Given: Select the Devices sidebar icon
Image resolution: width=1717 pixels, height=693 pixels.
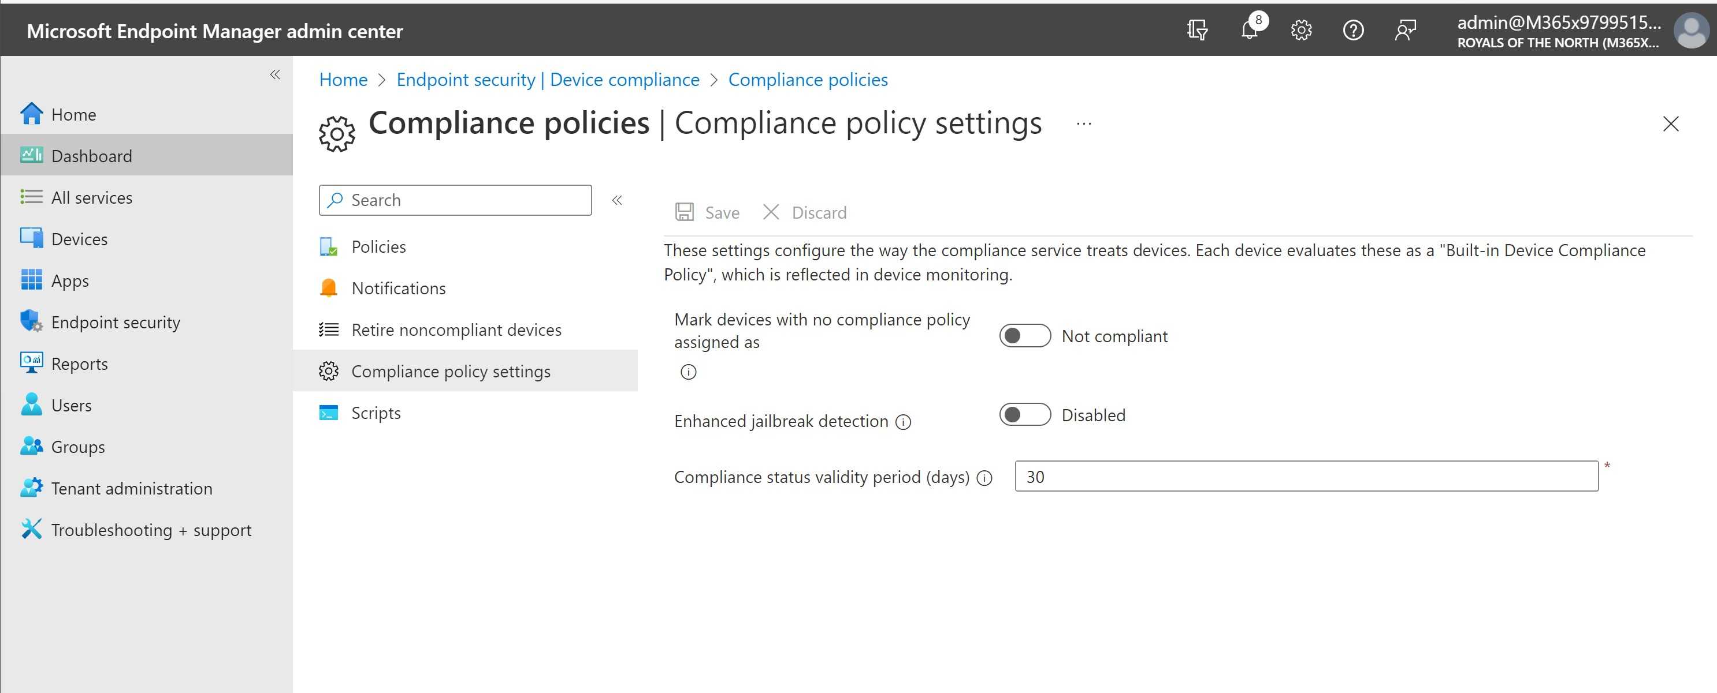Looking at the screenshot, I should [x=31, y=238].
